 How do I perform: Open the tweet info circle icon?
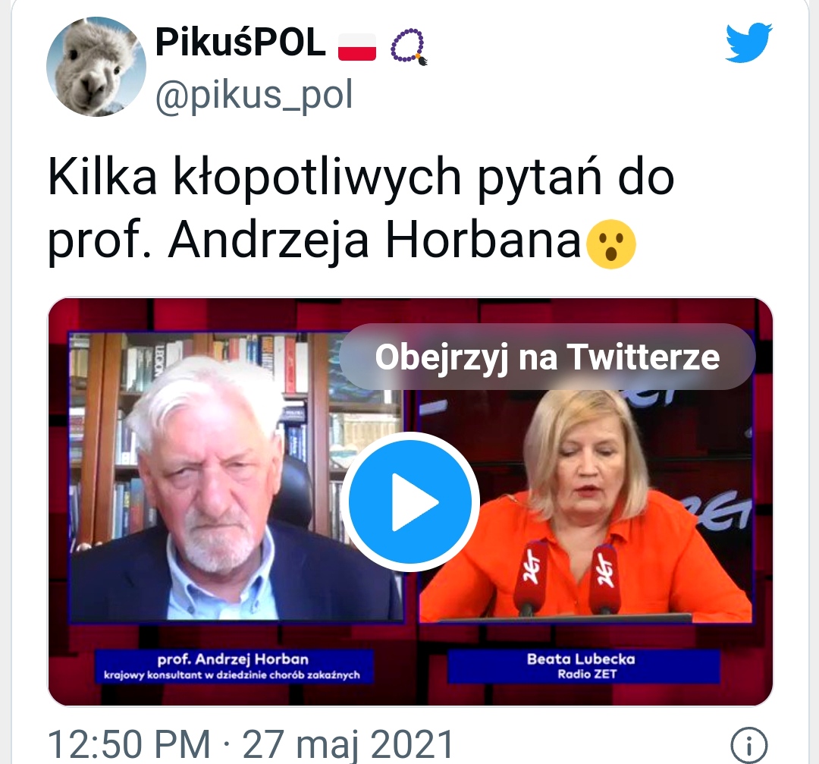(749, 745)
